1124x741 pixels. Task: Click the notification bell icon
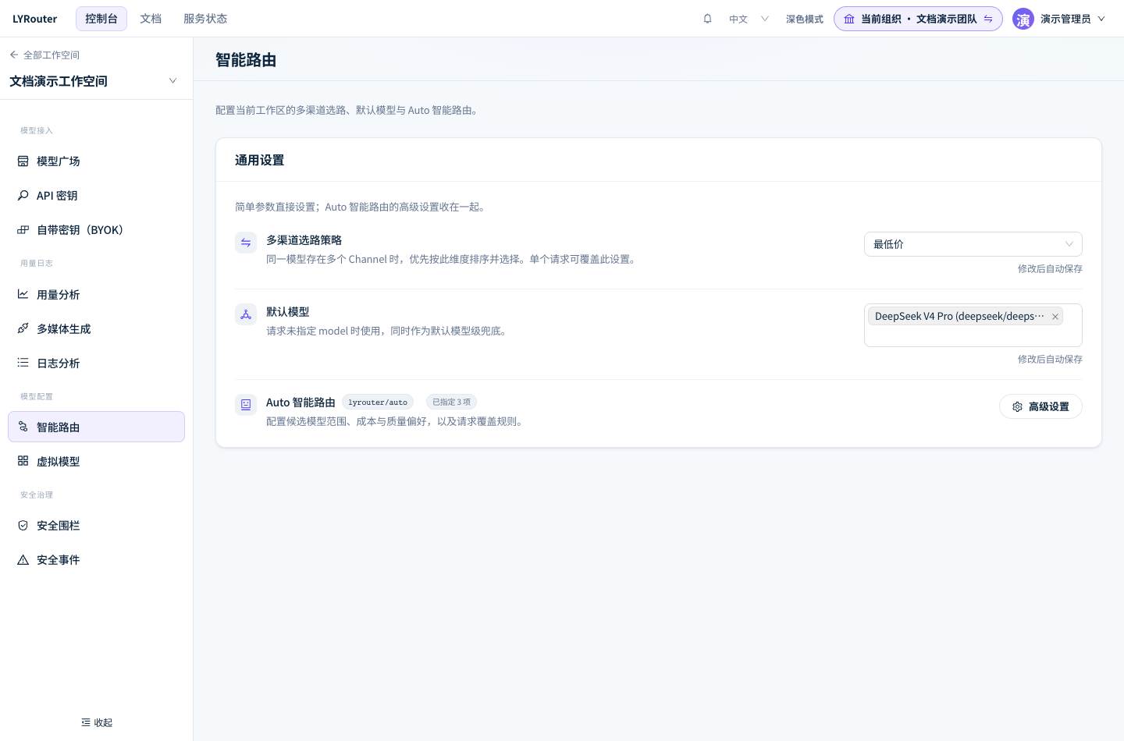click(707, 19)
